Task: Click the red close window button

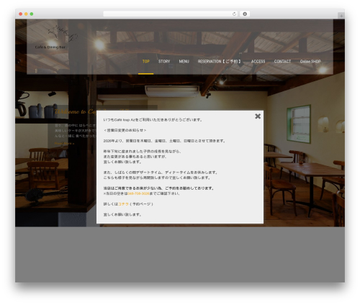Action: click(21, 14)
